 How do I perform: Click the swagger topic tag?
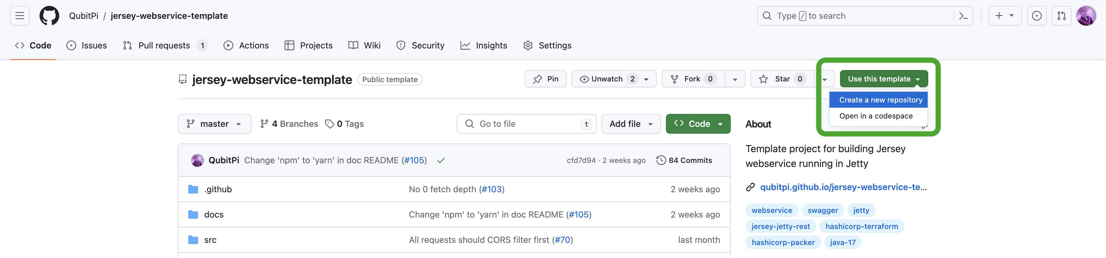822,210
